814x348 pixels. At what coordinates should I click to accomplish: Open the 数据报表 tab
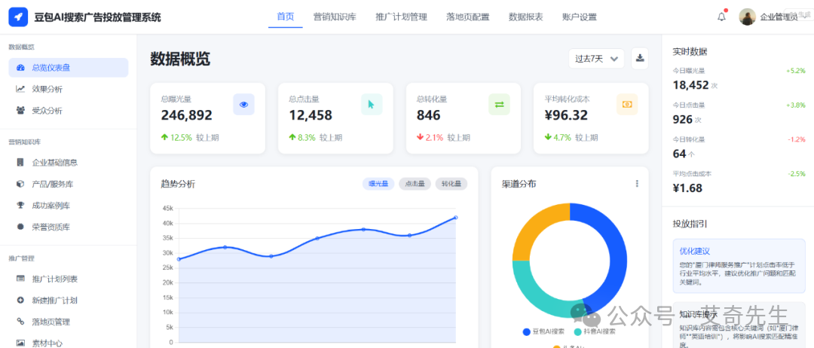coord(525,17)
